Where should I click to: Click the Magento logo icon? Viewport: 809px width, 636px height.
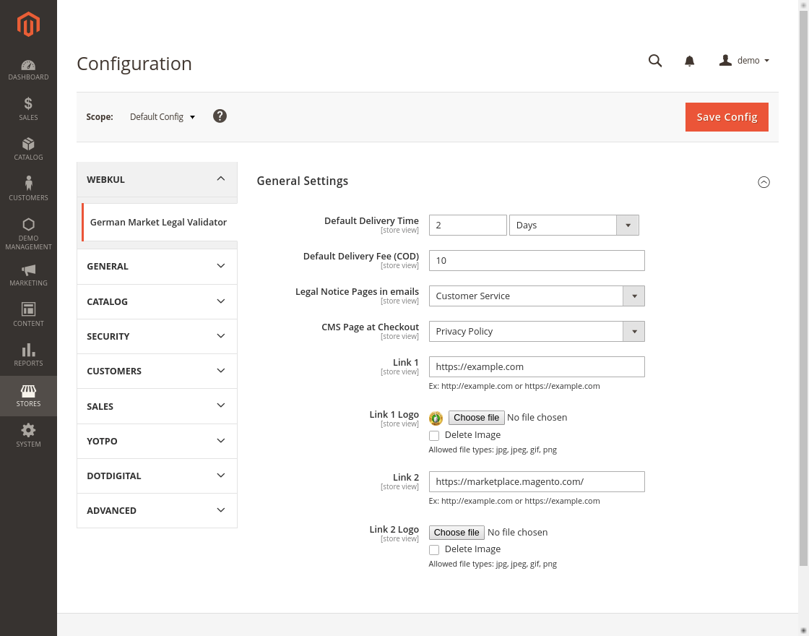tap(28, 25)
